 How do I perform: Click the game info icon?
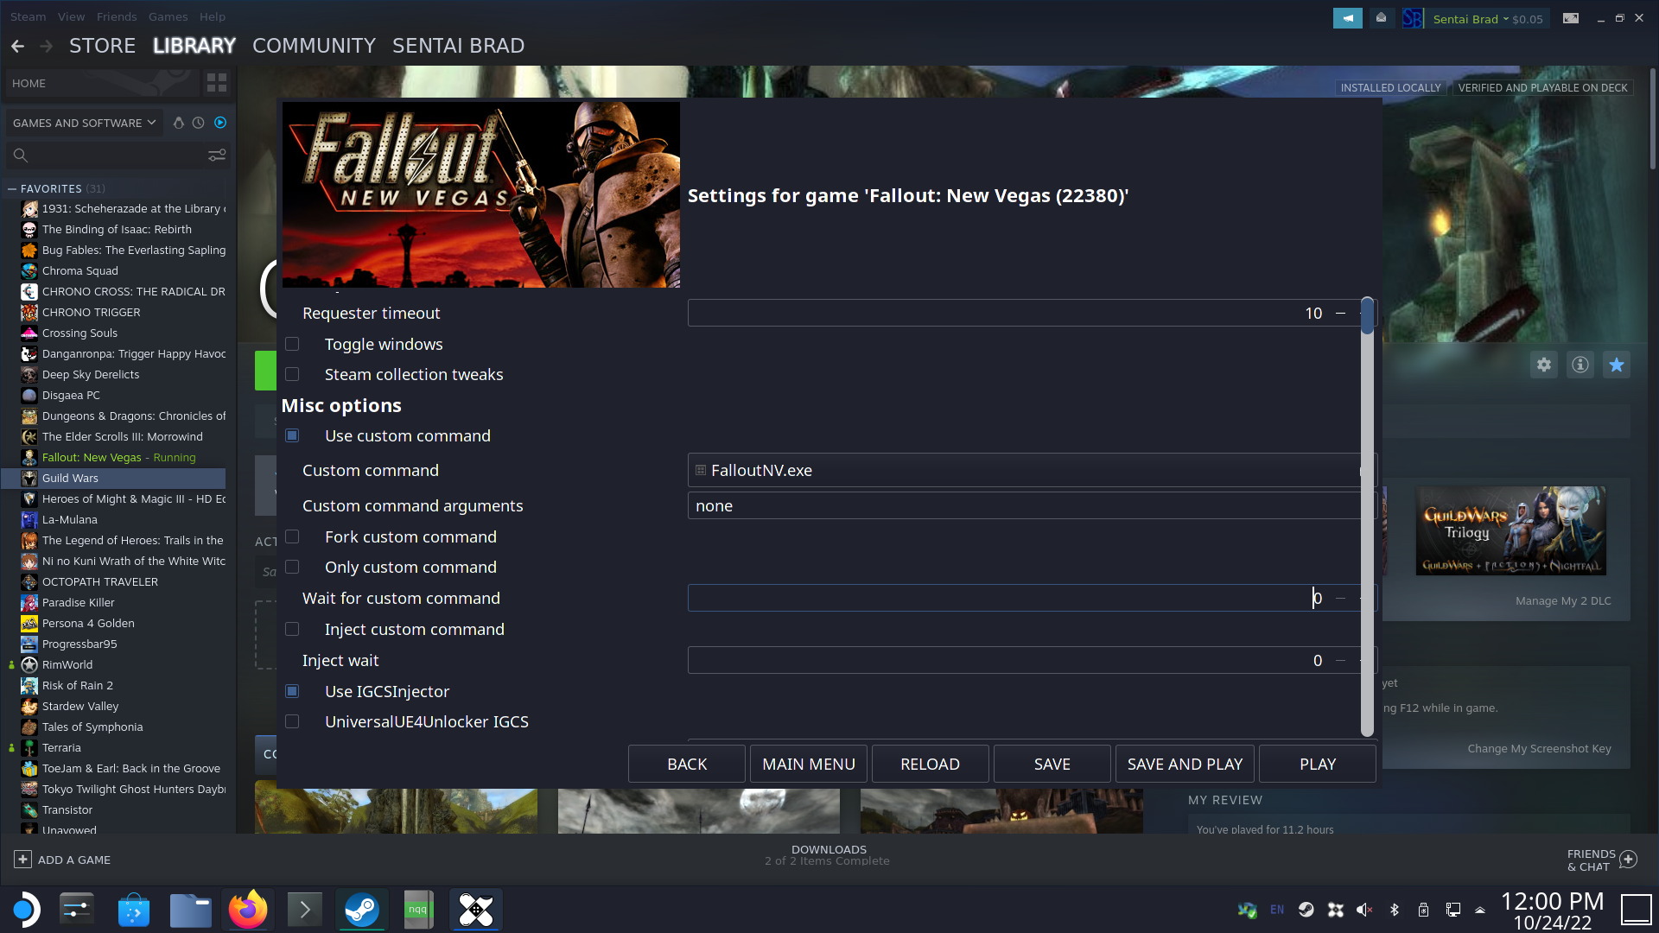click(x=1580, y=365)
